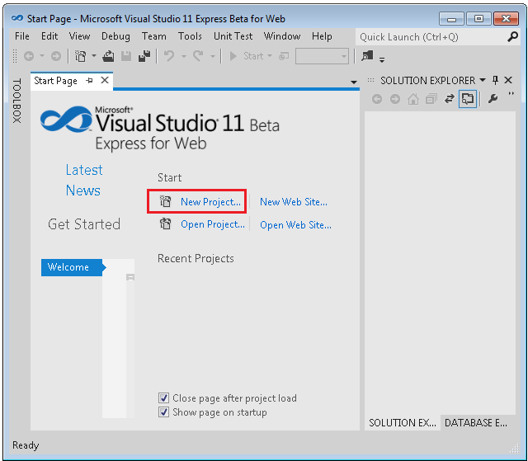Click the Solution Explorer Forward icon
The width and height of the screenshot is (528, 461).
coord(395,99)
